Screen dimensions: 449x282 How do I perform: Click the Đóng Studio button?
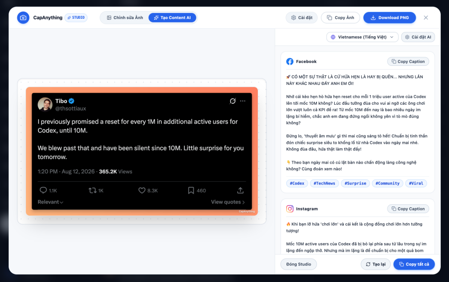tap(299, 264)
